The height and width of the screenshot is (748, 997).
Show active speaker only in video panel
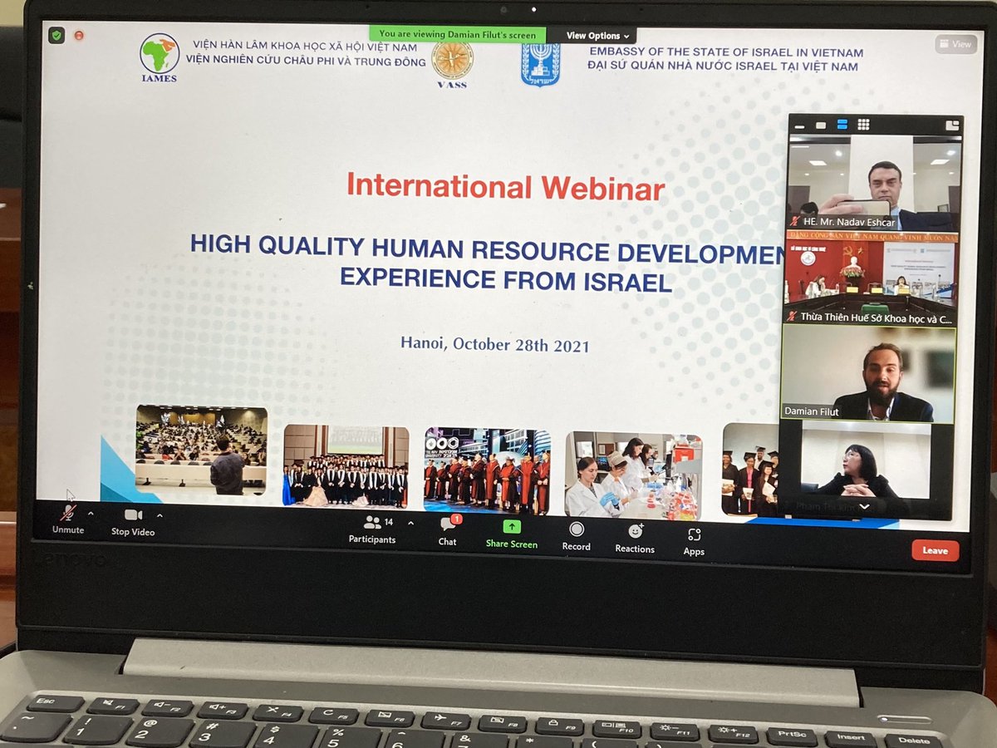(821, 125)
